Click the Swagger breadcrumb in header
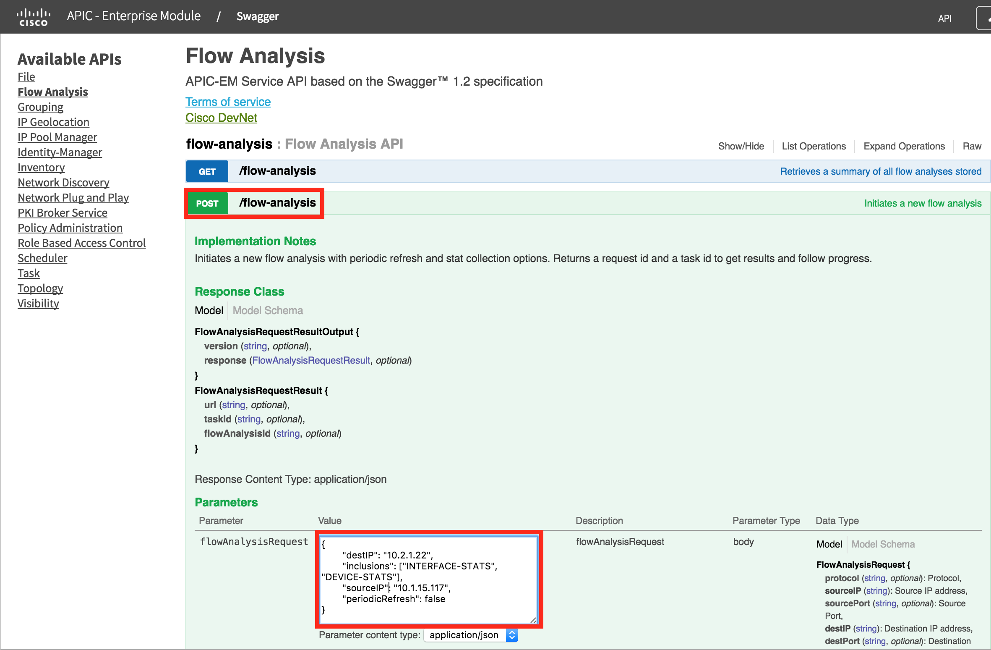991x650 pixels. click(257, 16)
